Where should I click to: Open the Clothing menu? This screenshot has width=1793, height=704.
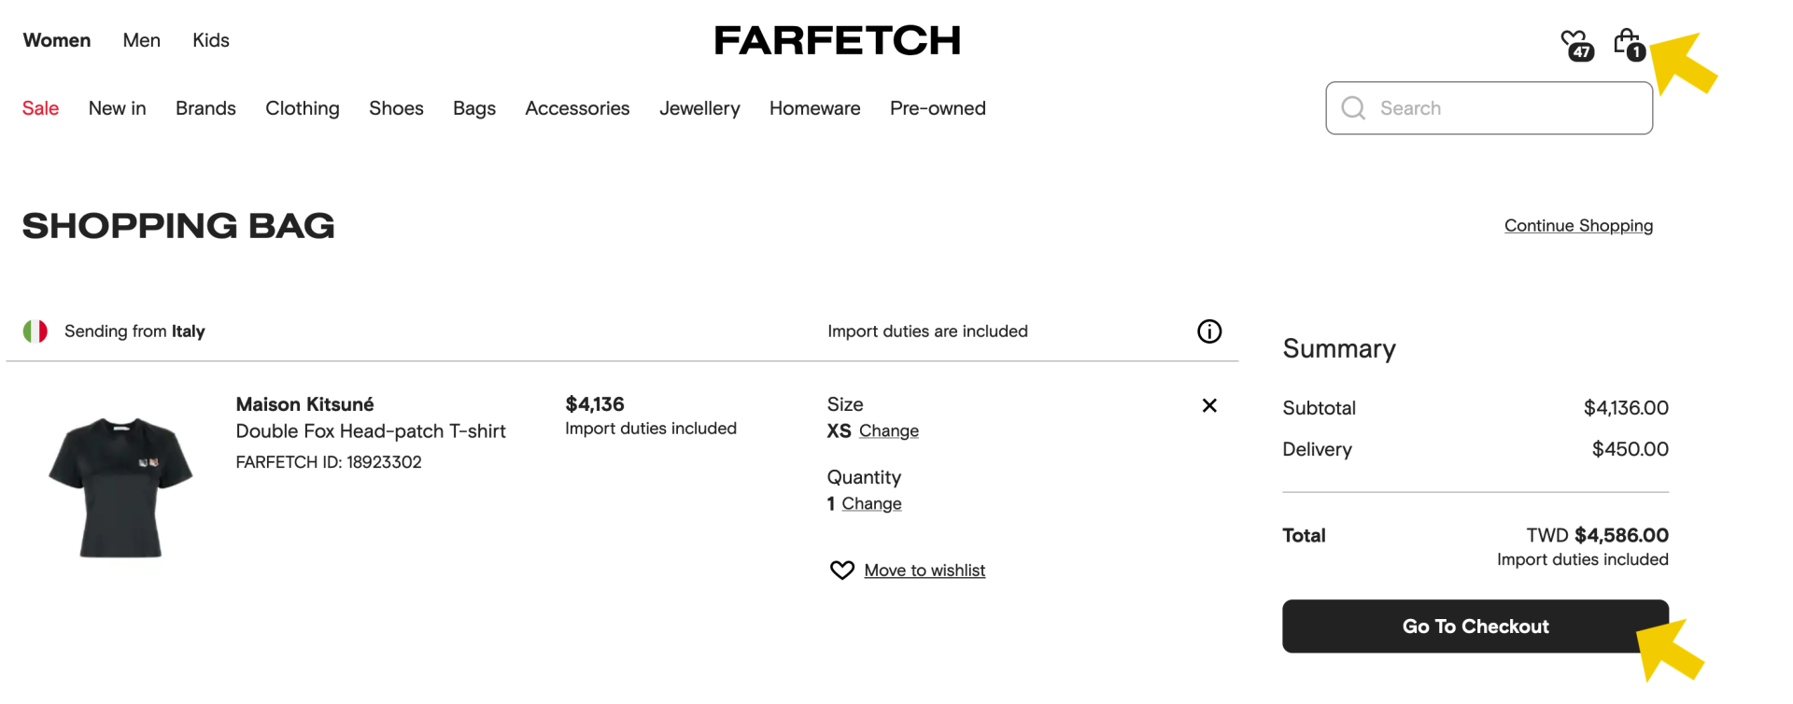point(303,108)
